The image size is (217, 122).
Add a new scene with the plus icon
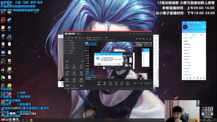coord(83,38)
